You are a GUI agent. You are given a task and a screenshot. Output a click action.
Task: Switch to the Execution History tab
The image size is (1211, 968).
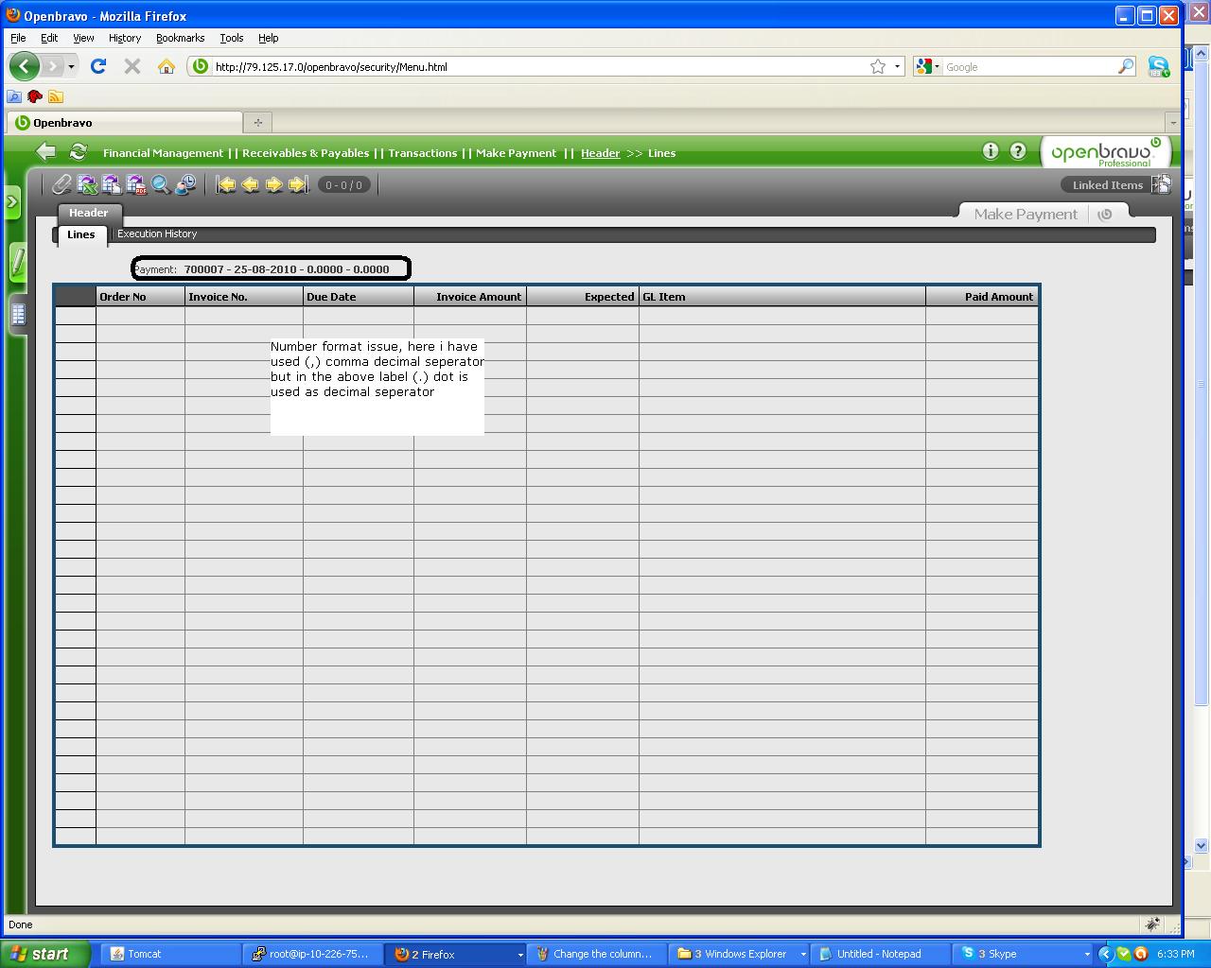tap(157, 233)
